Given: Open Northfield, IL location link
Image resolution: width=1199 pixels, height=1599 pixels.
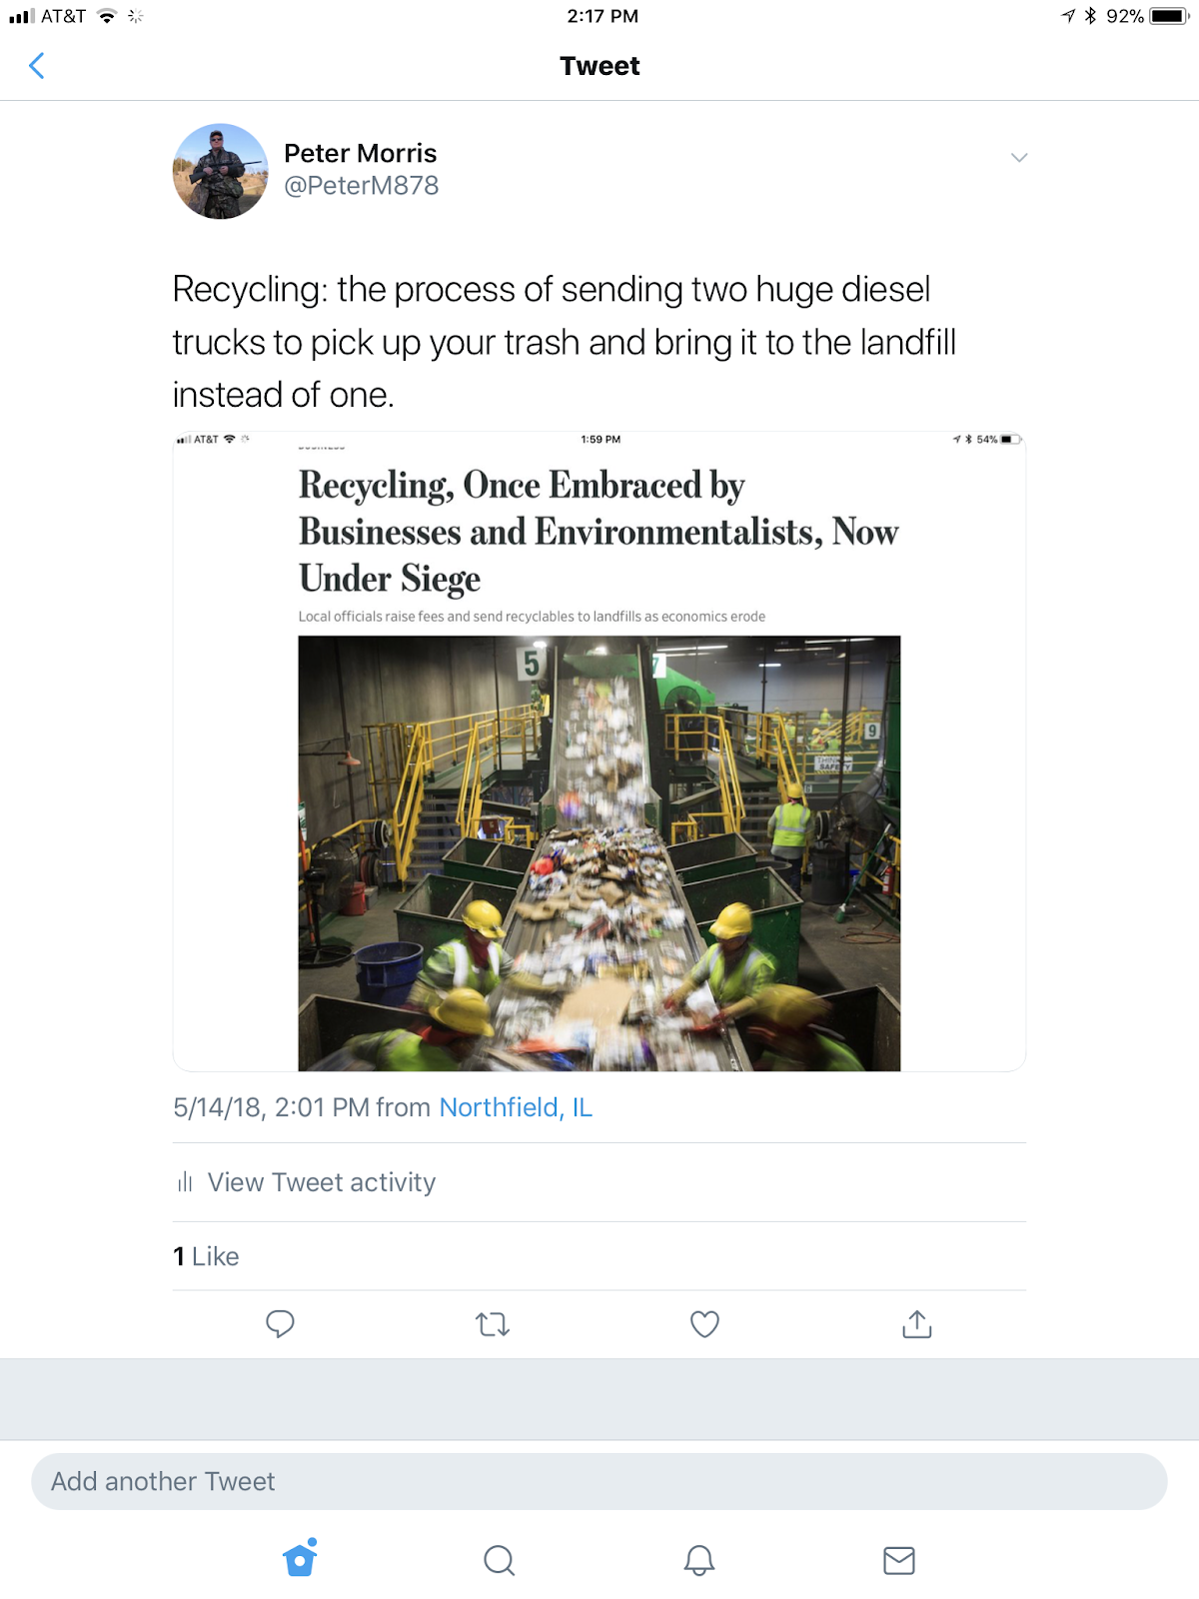Looking at the screenshot, I should pos(516,1107).
